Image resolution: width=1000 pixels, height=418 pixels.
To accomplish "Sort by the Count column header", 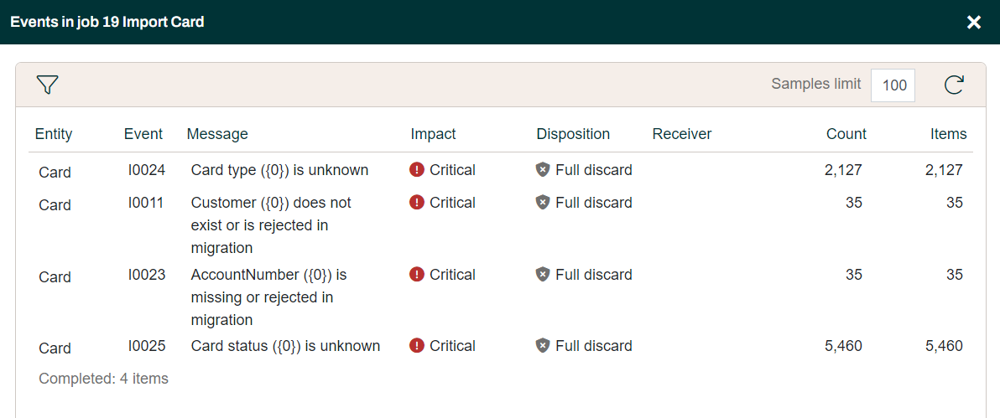I will [x=846, y=134].
